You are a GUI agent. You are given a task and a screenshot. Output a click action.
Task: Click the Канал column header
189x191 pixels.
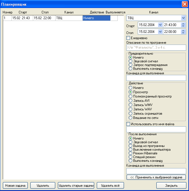pyautogui.click(x=69, y=12)
